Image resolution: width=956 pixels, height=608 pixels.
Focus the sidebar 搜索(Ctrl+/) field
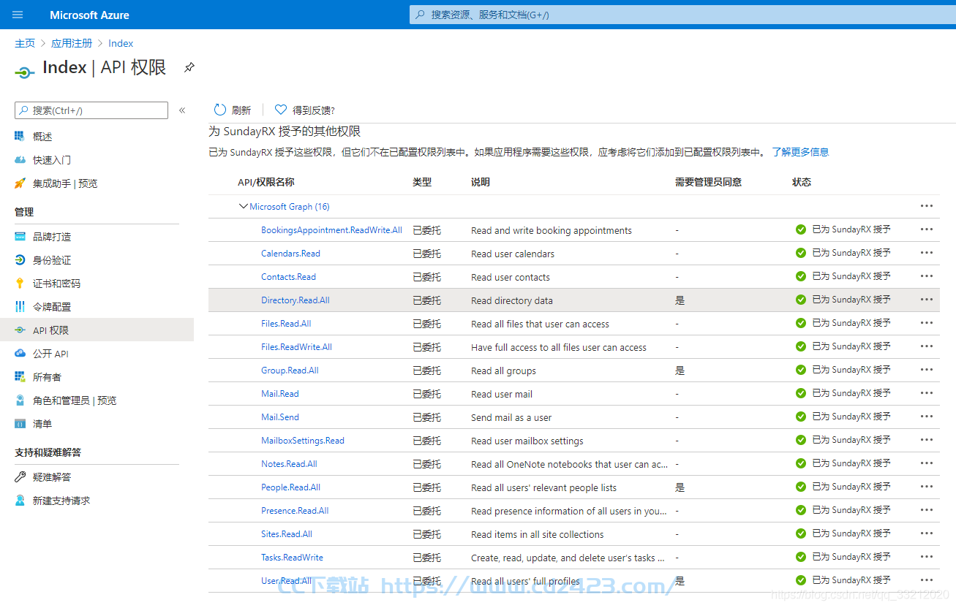click(91, 110)
